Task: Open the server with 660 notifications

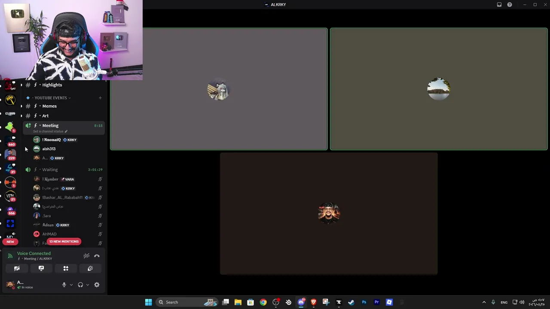Action: click(10, 141)
